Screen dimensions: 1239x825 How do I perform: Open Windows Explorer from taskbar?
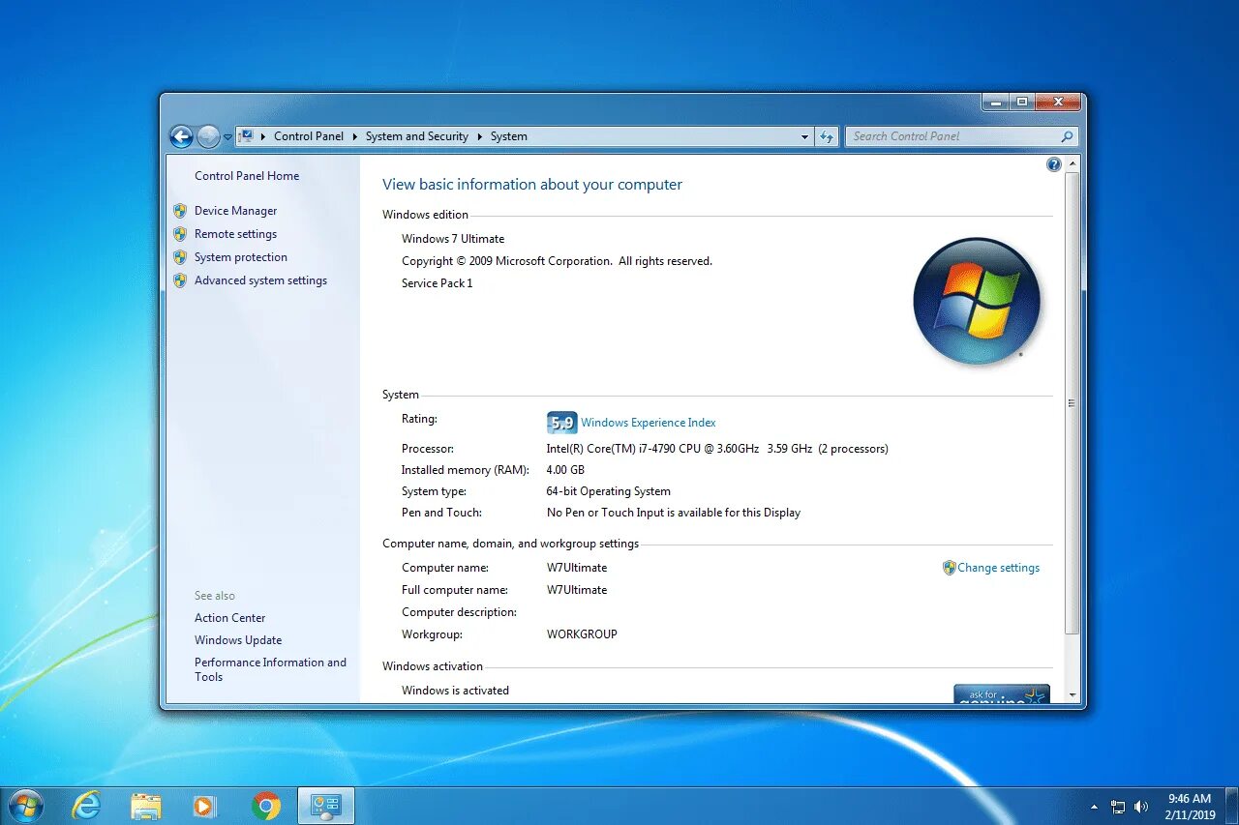click(x=146, y=806)
